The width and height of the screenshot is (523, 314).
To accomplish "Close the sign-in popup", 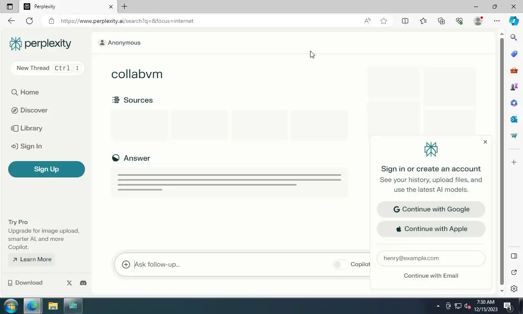I will [x=485, y=142].
